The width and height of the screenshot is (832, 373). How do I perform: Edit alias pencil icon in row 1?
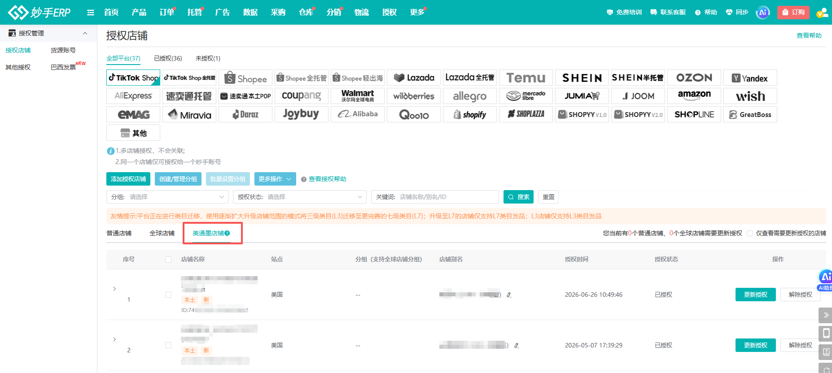[x=509, y=295]
